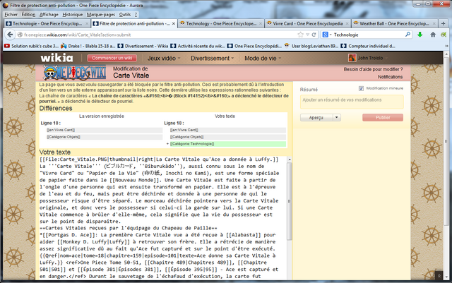Open the Divertissement navigation menu

click(x=213, y=58)
